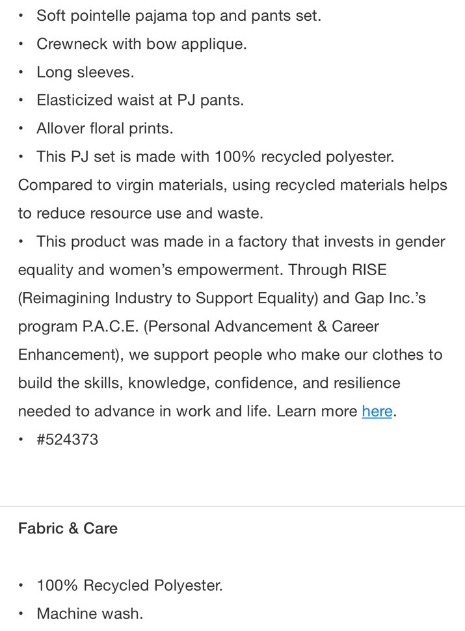The height and width of the screenshot is (631, 465).
Task: Open the 'here' Learn more link
Action: 377,411
